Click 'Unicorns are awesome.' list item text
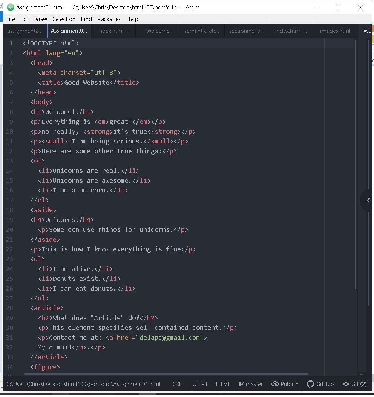Screen dimensions: 374x397 pyautogui.click(x=92, y=180)
